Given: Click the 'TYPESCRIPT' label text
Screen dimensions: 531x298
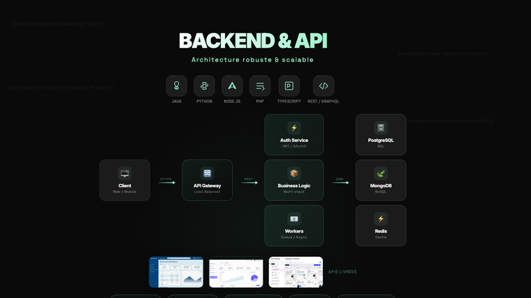Looking at the screenshot, I should coord(289,101).
